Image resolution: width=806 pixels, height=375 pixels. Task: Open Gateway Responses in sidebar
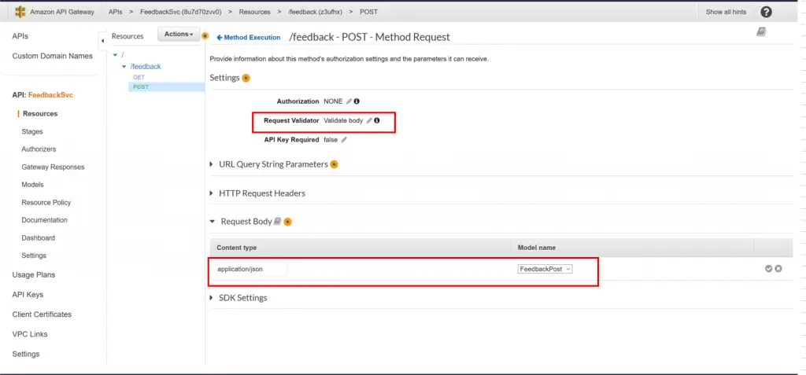click(53, 167)
